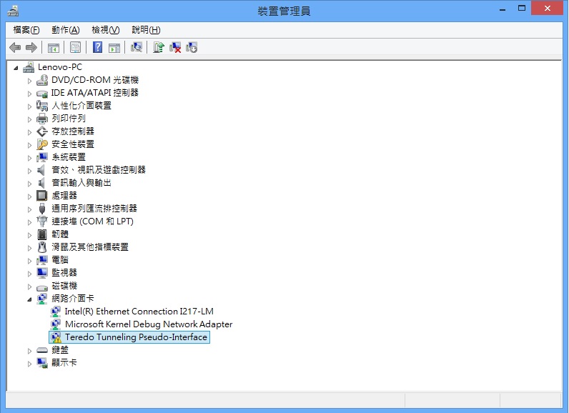The width and height of the screenshot is (569, 413).
Task: Click the 列印佇列 printer icon
Action: 42,119
